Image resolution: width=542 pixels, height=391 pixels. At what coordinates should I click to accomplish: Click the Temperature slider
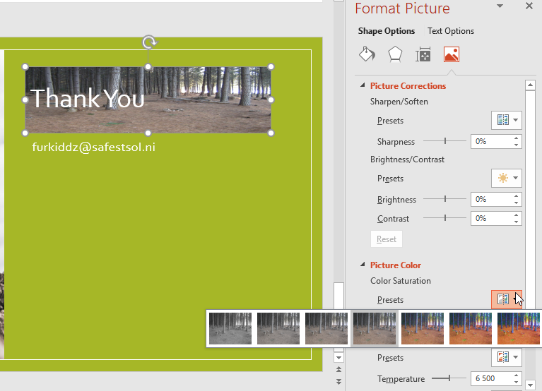449,378
